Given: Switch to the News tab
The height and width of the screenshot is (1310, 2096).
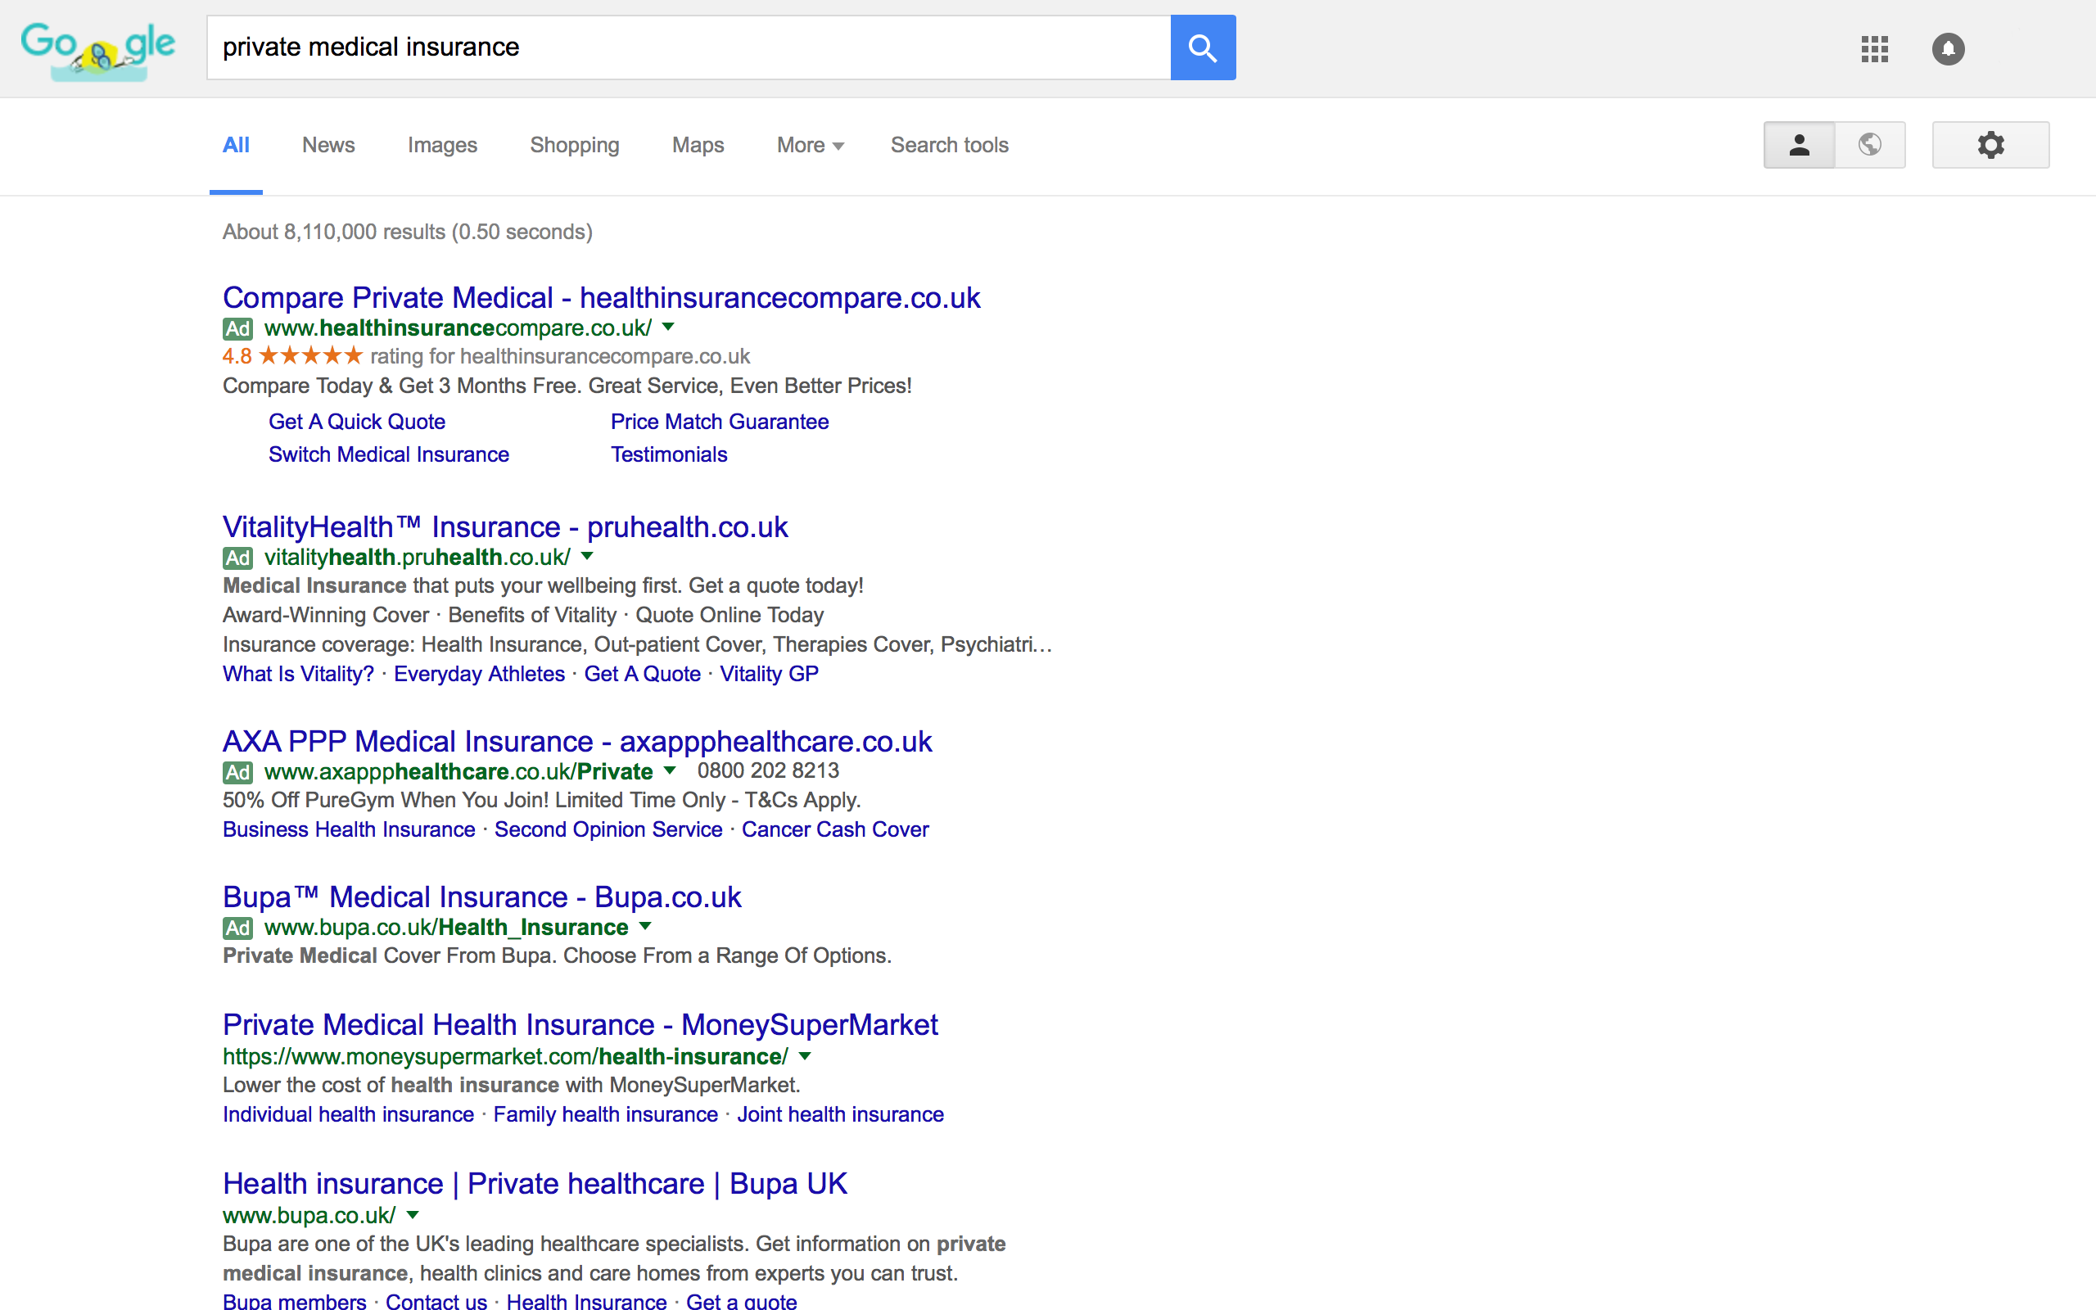Looking at the screenshot, I should pyautogui.click(x=328, y=145).
